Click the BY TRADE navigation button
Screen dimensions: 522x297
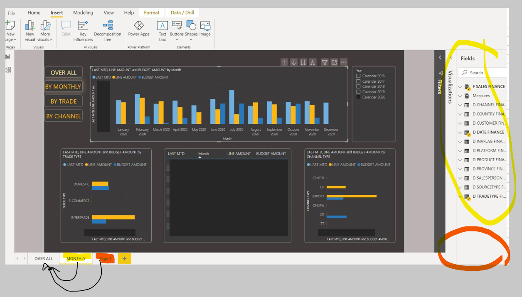click(64, 101)
